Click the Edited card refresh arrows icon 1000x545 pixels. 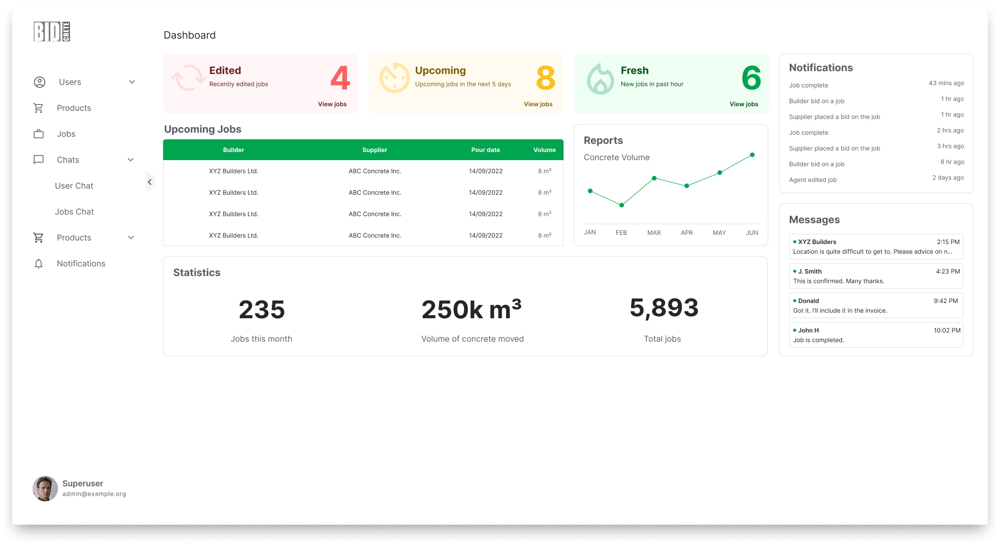[x=189, y=78]
